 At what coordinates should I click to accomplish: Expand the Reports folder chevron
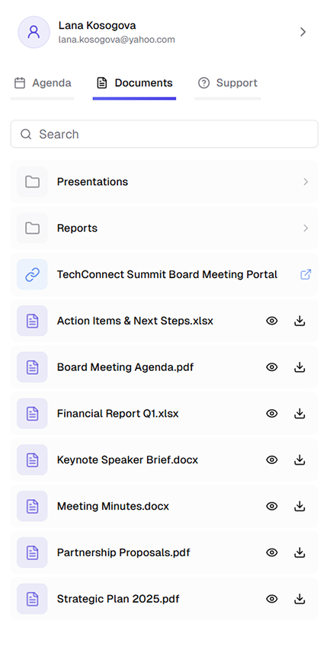306,228
